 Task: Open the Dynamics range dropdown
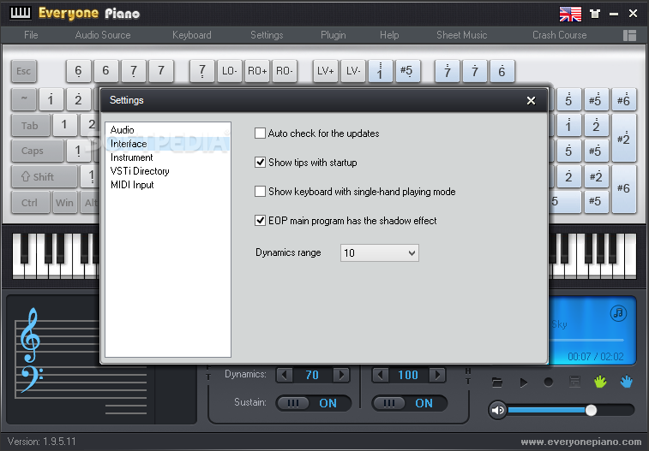point(380,252)
